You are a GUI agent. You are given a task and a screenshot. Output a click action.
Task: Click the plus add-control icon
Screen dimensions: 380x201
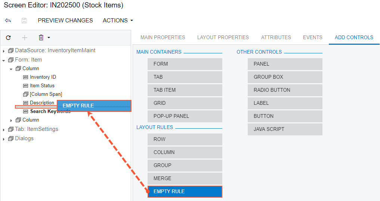(25, 38)
